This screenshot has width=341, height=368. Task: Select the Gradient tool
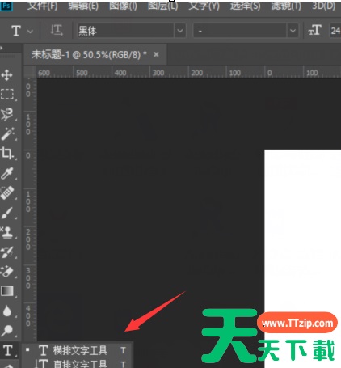[7, 291]
